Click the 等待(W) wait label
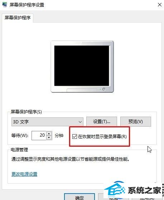The image size is (164, 200). [20, 136]
